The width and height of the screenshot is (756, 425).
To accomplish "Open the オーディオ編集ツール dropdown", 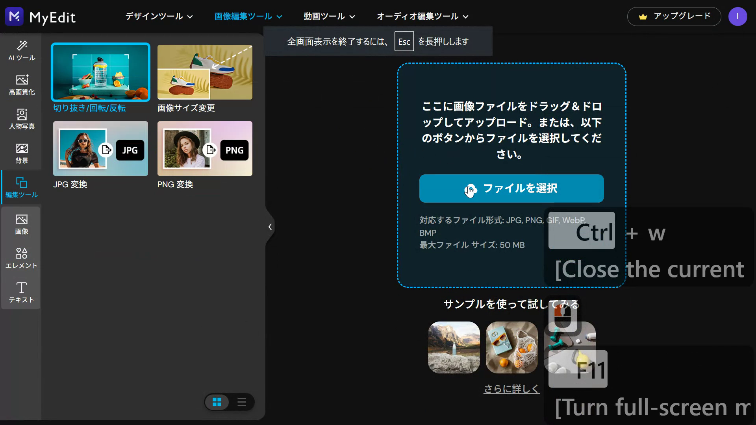I will (x=422, y=17).
